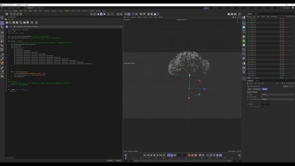The image size is (295, 166).
Task: Add a Text object from object palette
Action: [x=244, y=31]
